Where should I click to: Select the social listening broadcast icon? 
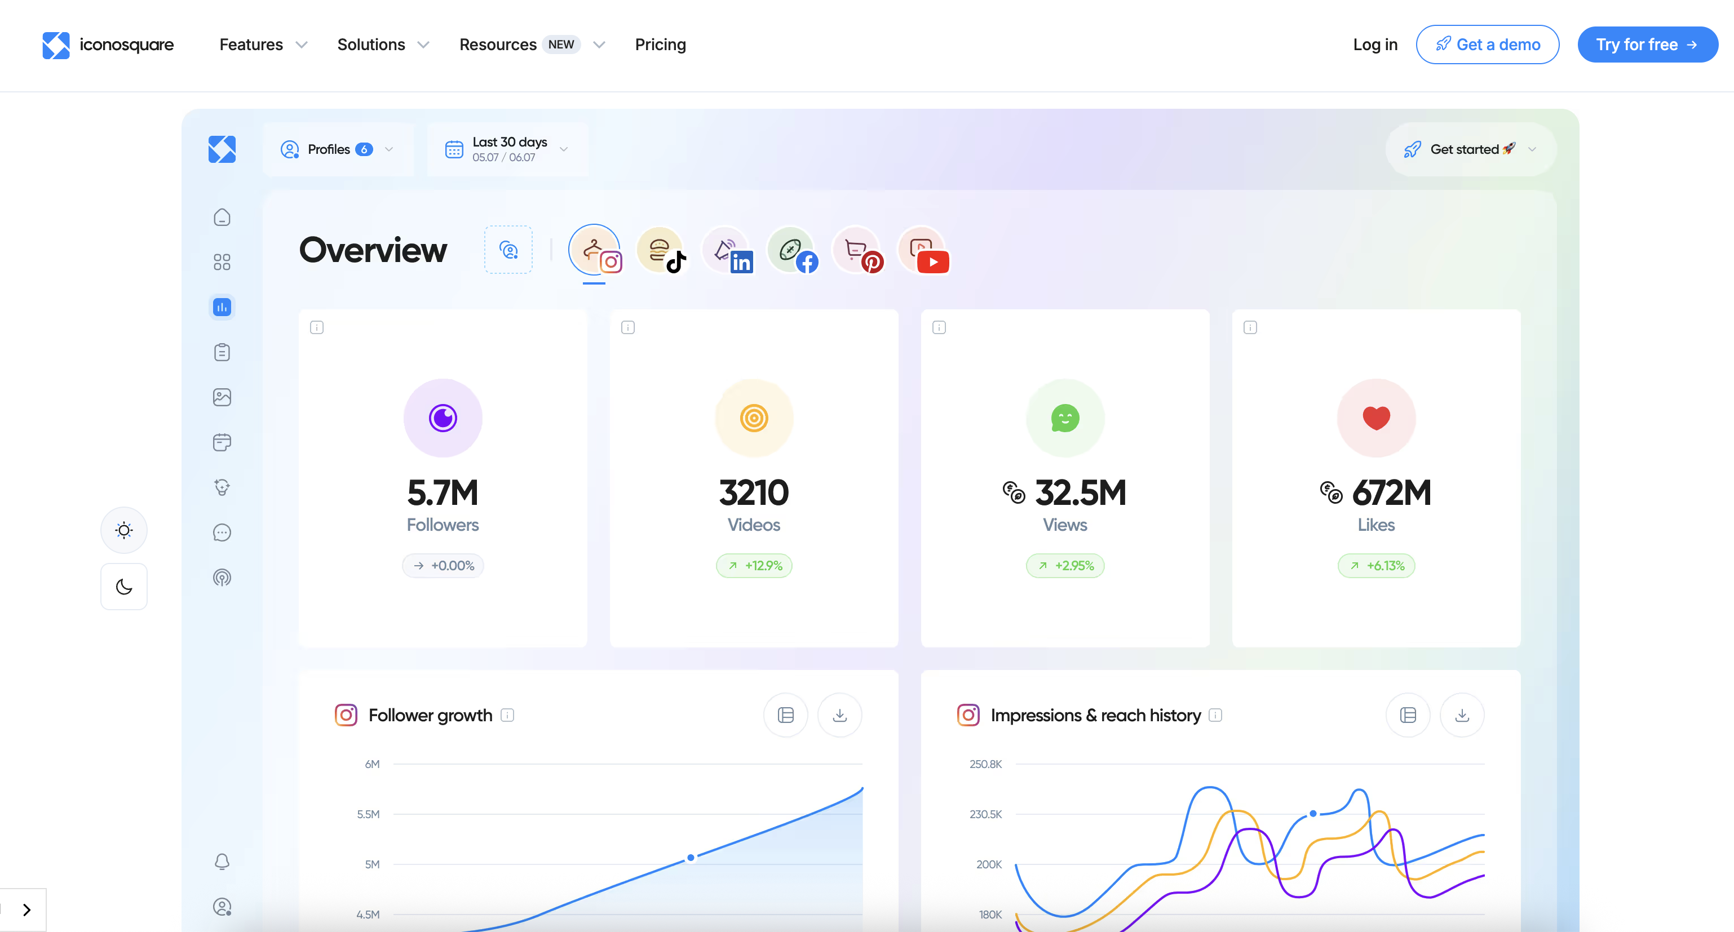point(222,576)
